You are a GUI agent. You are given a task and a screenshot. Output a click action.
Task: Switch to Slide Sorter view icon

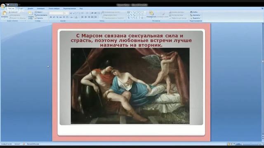[231, 144]
